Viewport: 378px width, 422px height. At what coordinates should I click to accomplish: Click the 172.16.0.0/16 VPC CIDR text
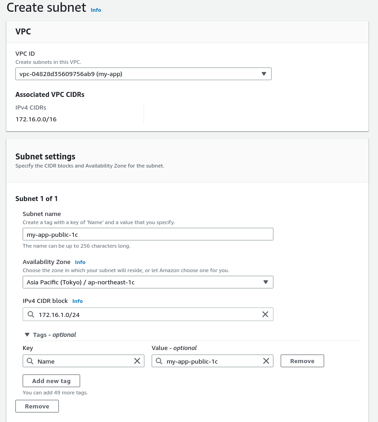click(x=36, y=120)
